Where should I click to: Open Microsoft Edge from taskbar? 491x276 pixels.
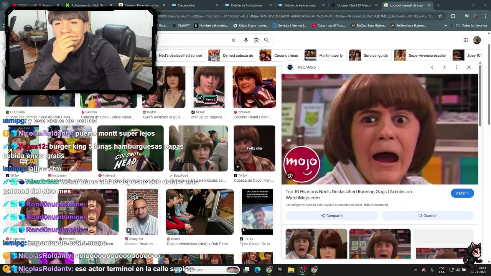coord(257,270)
